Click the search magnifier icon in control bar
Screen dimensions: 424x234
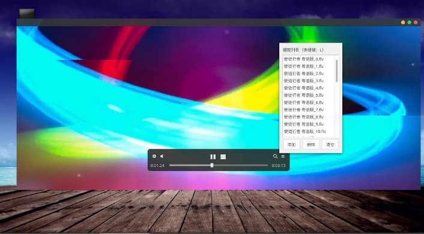(275, 156)
